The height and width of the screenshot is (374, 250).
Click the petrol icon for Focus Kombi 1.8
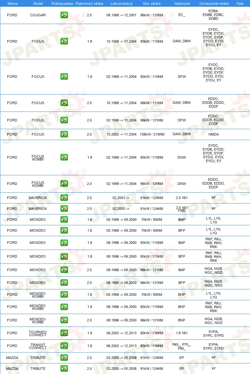[x=64, y=157]
